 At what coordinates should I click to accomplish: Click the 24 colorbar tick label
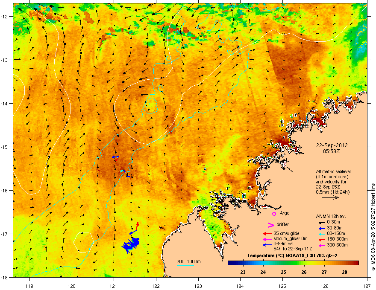tap(263, 272)
